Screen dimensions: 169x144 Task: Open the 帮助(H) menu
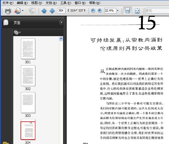(x=95, y=3)
